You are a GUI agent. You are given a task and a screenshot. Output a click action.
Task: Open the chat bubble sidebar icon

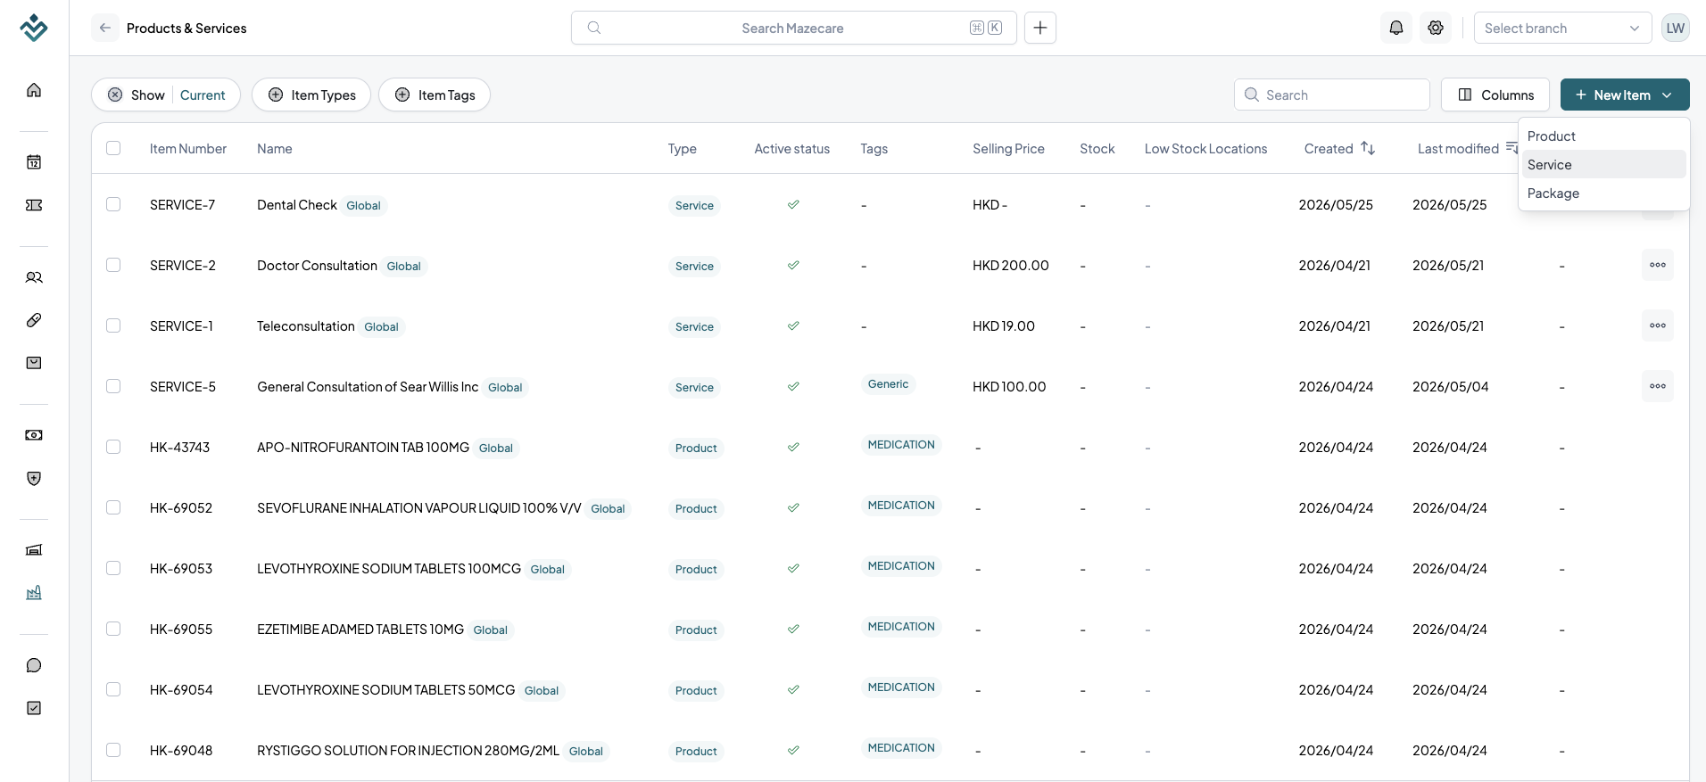pos(34,665)
